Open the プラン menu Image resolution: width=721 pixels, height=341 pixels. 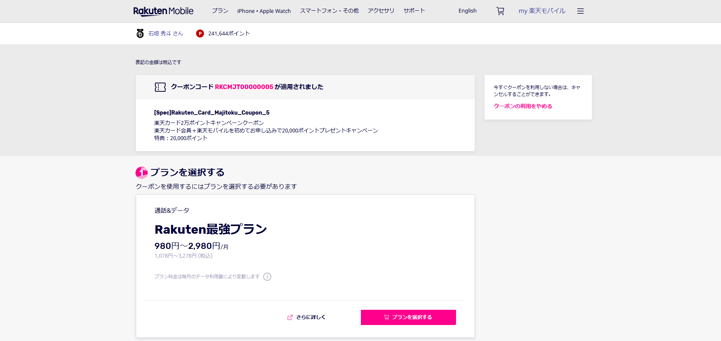220,11
